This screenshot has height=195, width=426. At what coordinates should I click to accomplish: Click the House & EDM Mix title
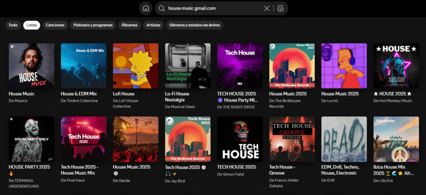[x=79, y=94]
